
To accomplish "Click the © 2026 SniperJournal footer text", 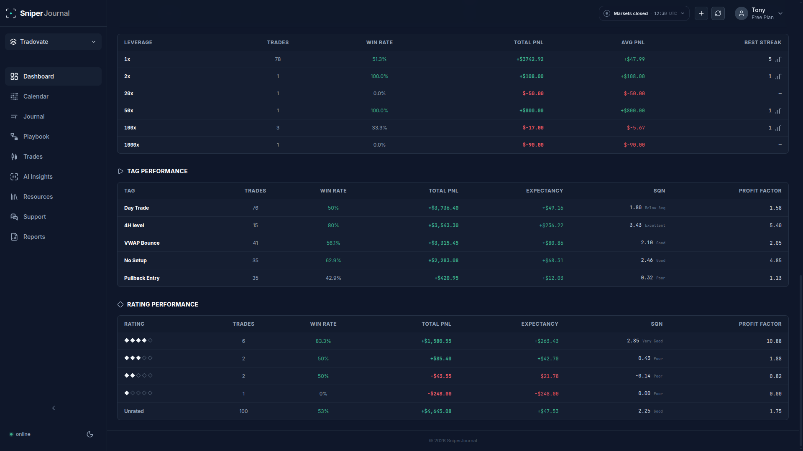I will [453, 441].
